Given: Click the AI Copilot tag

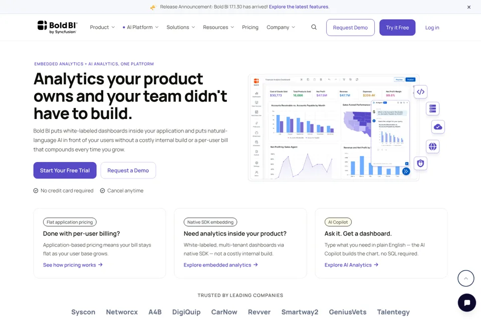Looking at the screenshot, I should 338,222.
